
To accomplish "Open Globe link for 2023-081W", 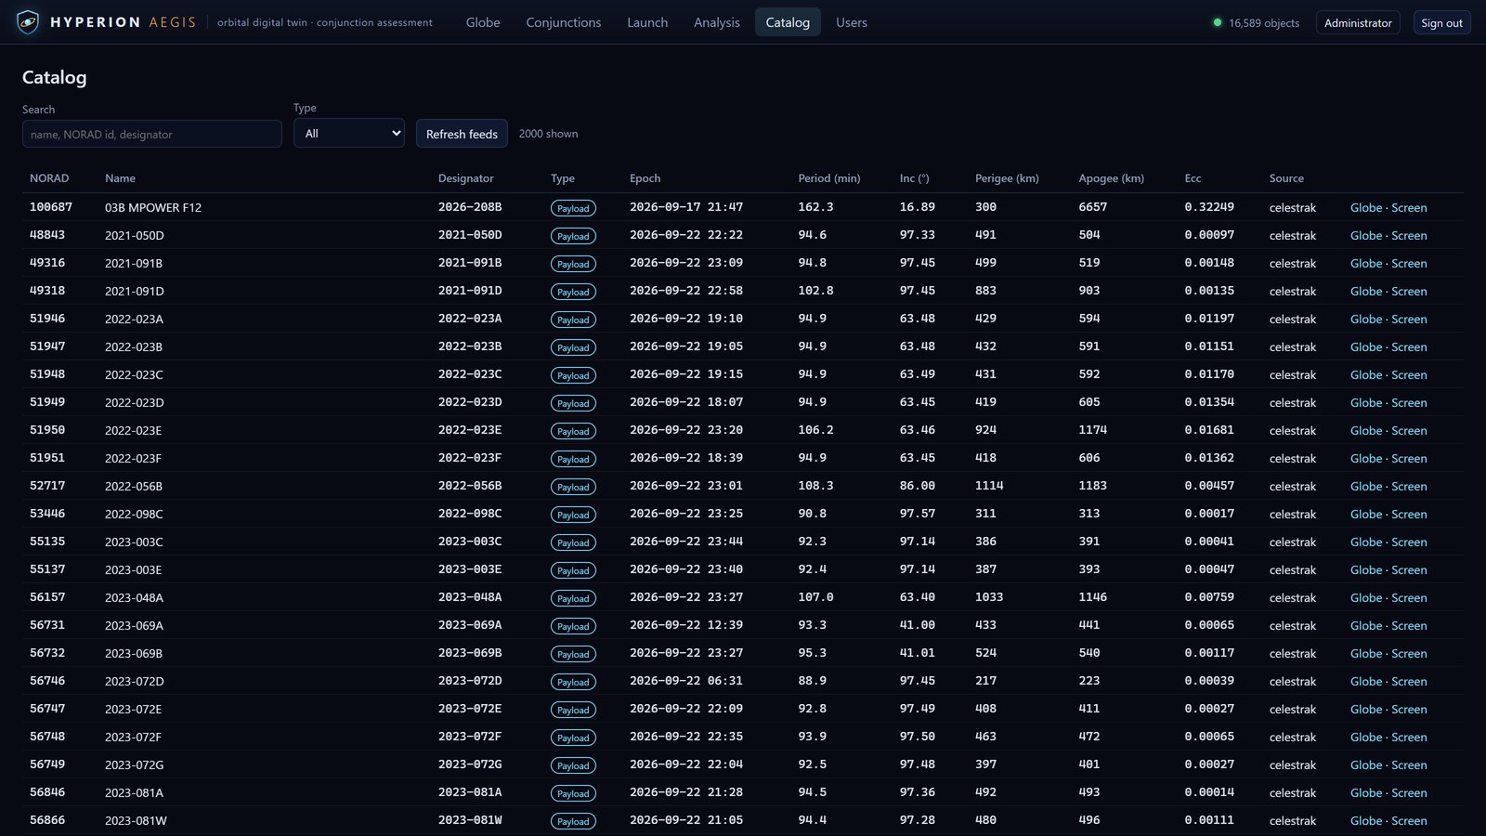I will click(x=1365, y=820).
